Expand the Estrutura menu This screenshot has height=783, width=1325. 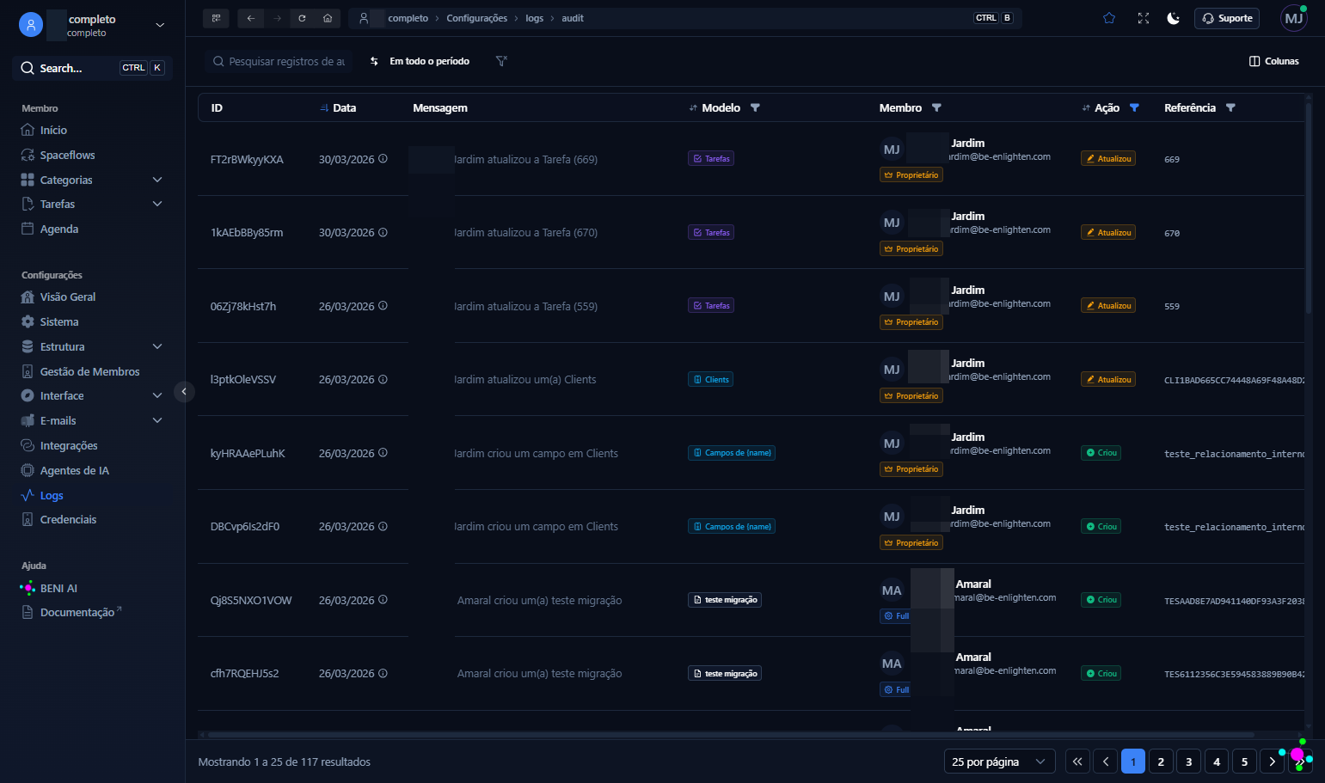click(x=157, y=346)
